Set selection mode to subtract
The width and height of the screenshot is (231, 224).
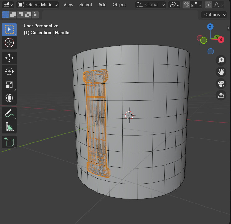(x=20, y=15)
